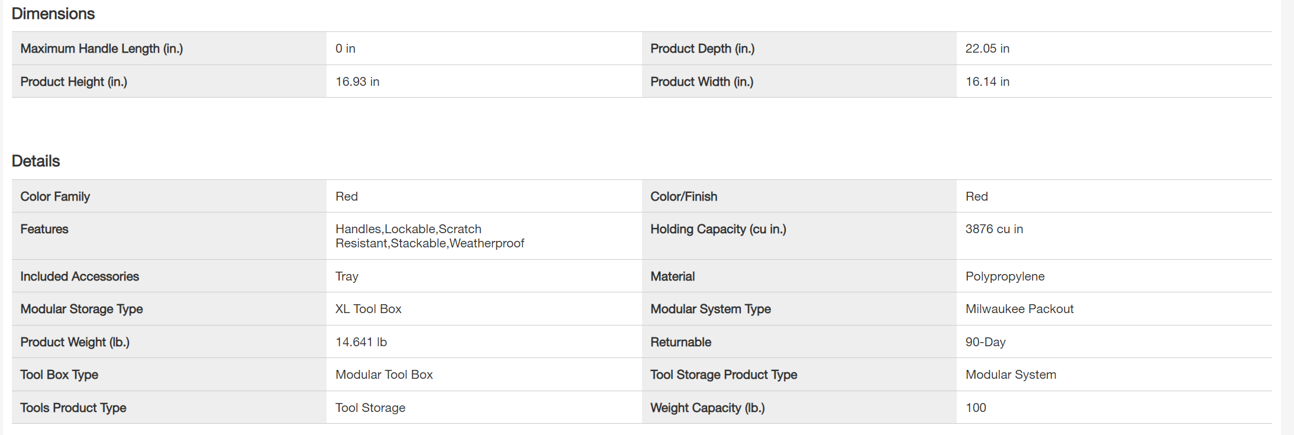Select the Maximum Handle Length label

click(x=102, y=49)
